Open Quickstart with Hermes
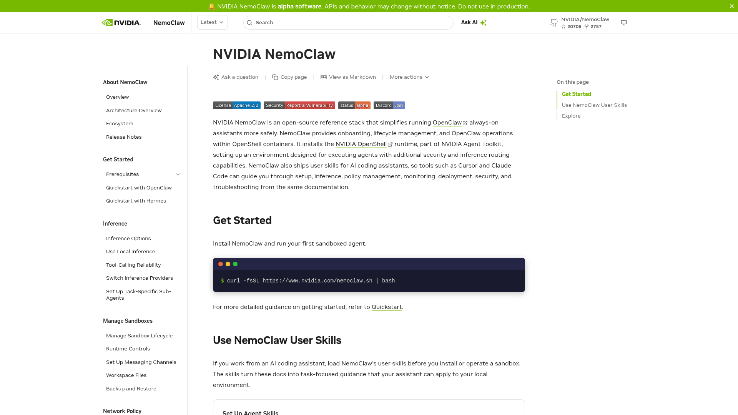 (x=136, y=201)
